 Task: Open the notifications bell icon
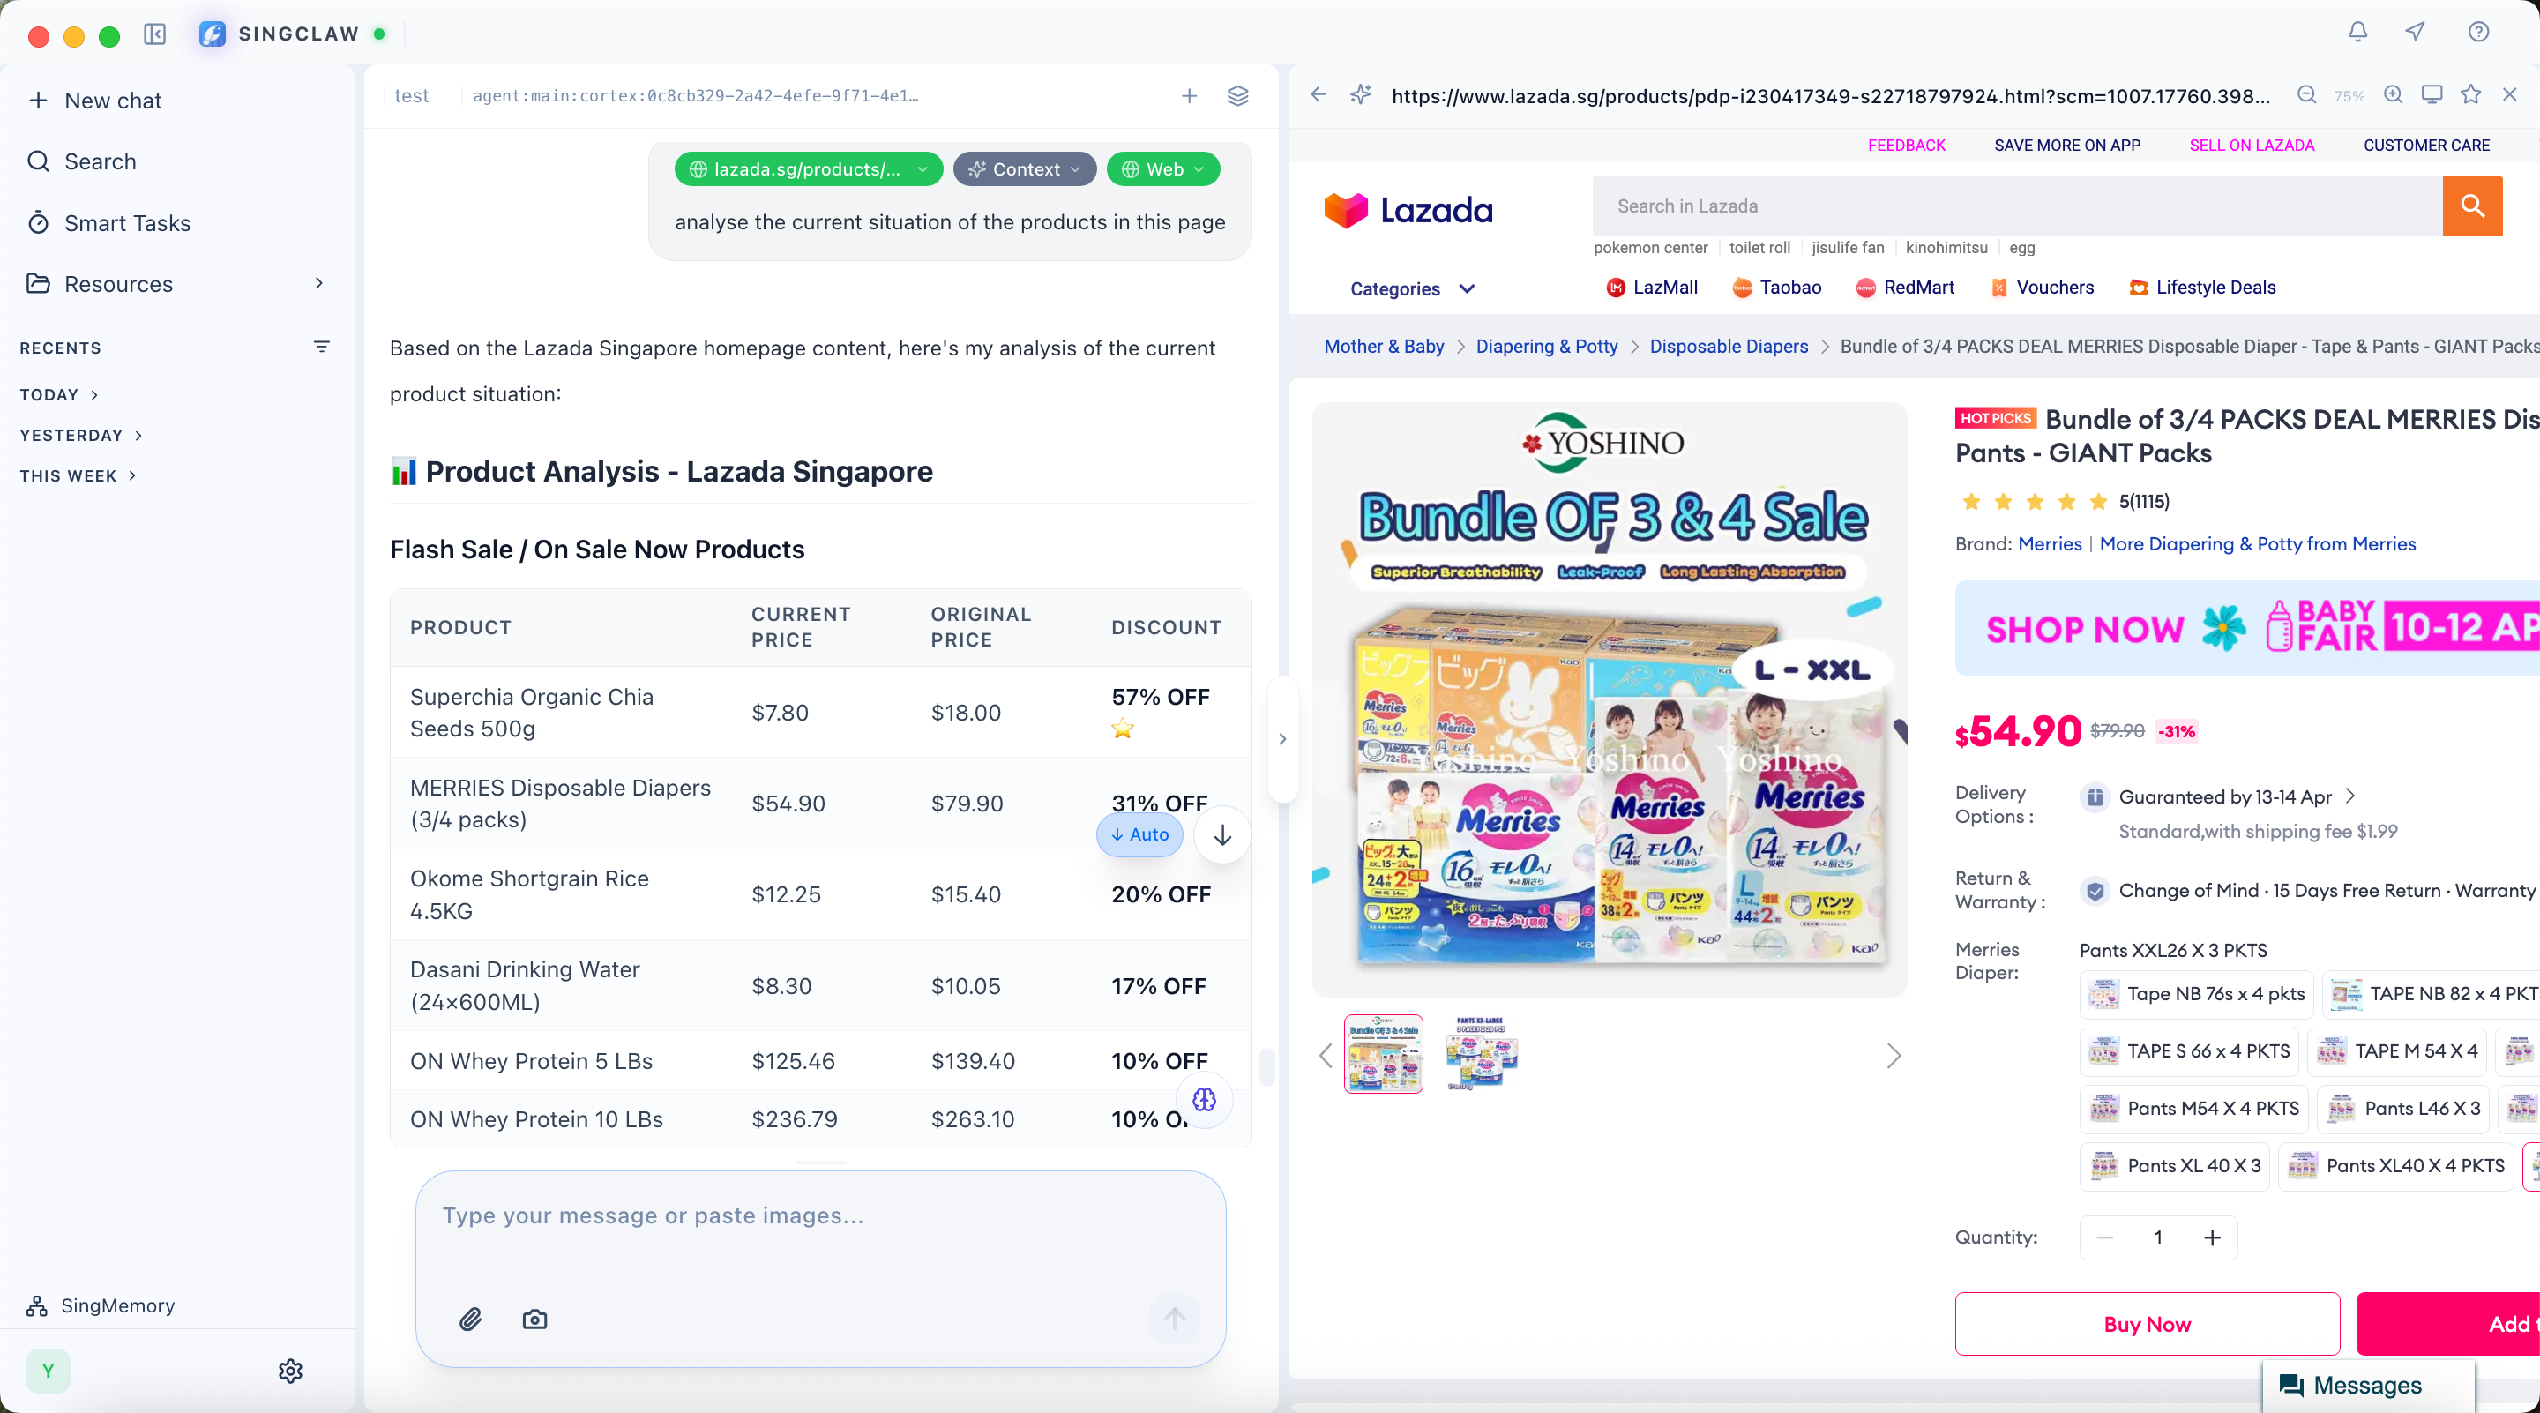click(2357, 33)
